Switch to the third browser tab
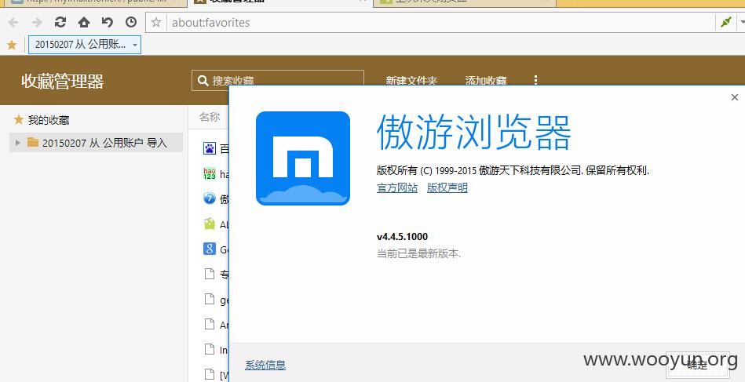Viewport: 745px width, 382px height. [464, 2]
